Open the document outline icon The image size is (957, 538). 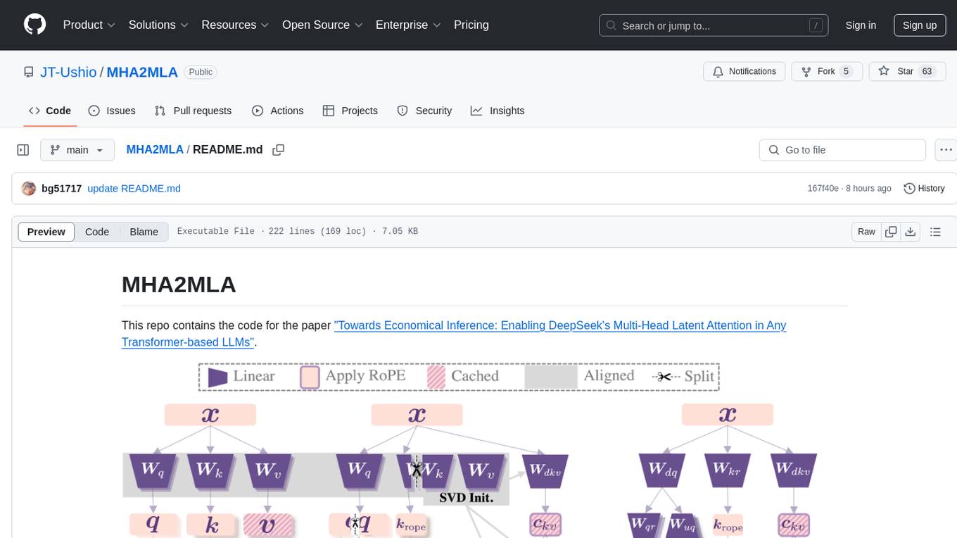pos(935,232)
